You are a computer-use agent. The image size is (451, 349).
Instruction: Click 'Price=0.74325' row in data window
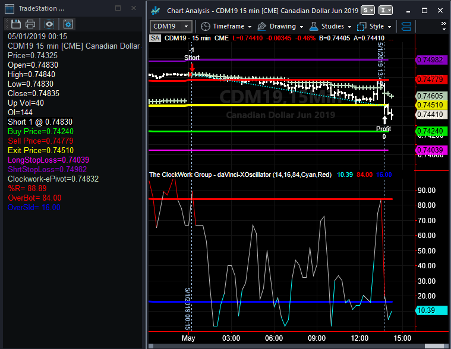point(33,55)
